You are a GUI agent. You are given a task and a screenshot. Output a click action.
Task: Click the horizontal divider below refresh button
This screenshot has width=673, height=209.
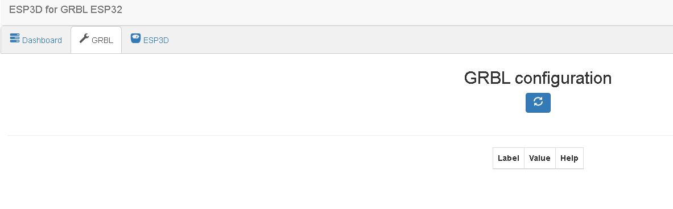point(340,135)
